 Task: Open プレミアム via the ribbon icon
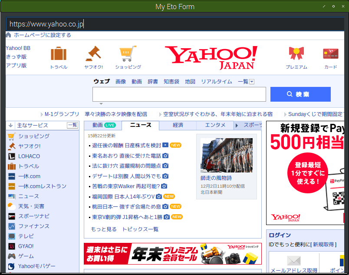(x=296, y=53)
